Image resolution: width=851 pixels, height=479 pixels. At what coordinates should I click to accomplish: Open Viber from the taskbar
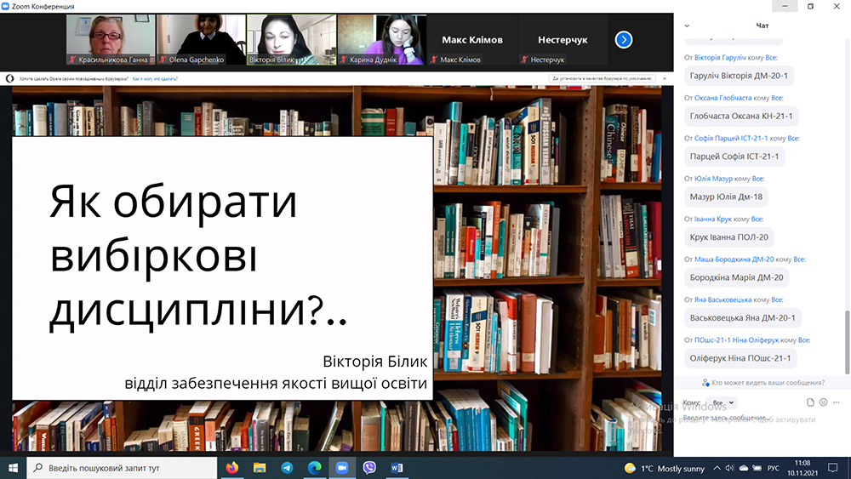pos(369,468)
